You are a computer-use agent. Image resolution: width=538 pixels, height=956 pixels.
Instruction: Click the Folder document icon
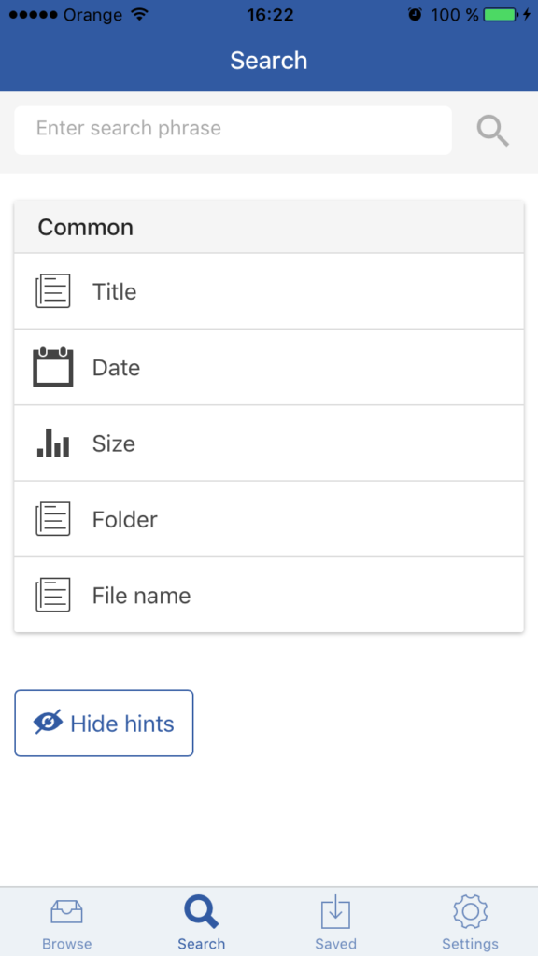pos(53,519)
